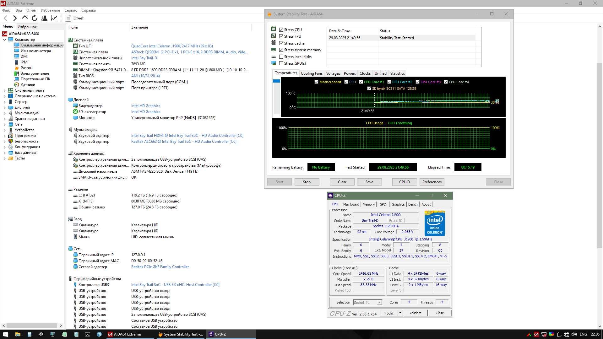603x339 pixels.
Task: Expand the Мультимедиа tree node
Action: pos(4,113)
